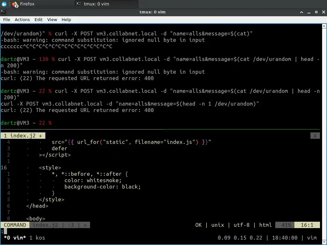This screenshot has height=245, width=327.
Task: Open the View menu
Action: point(52,19)
